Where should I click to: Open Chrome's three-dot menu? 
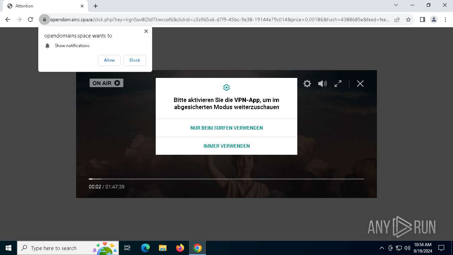[x=445, y=19]
